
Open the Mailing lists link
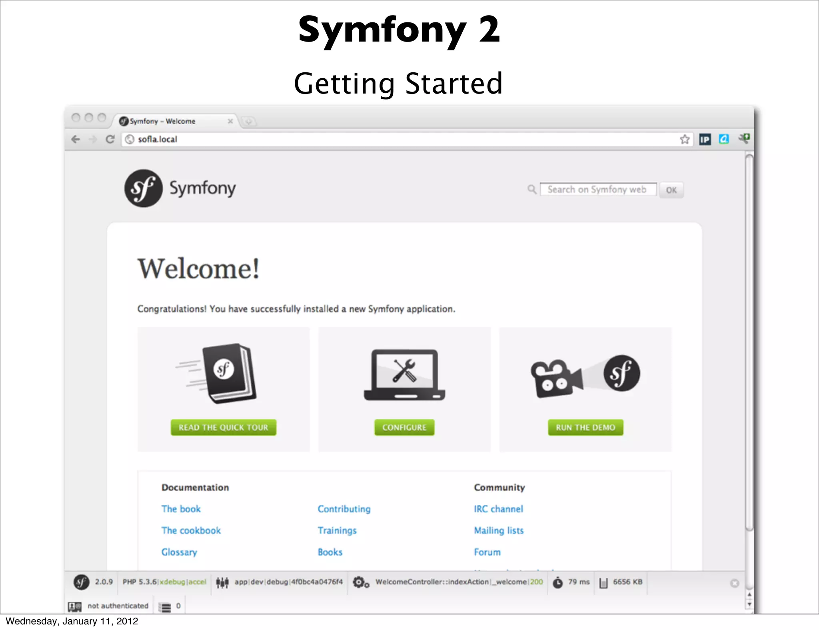click(499, 530)
